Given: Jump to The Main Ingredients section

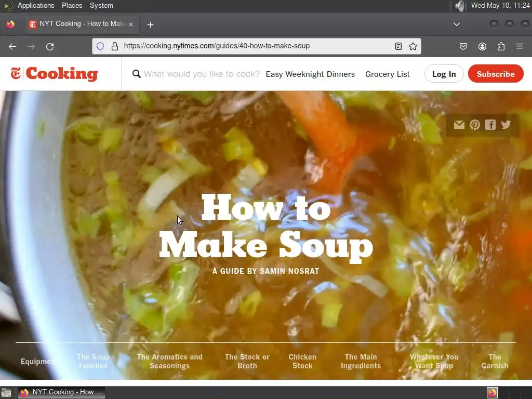Looking at the screenshot, I should [361, 362].
